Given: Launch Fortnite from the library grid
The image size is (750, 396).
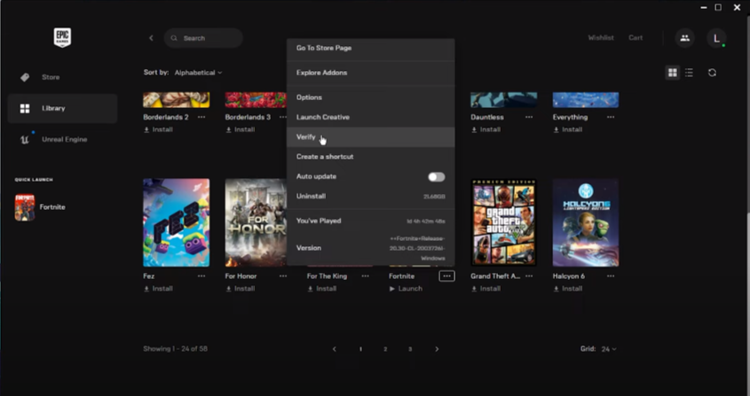Looking at the screenshot, I should 406,289.
